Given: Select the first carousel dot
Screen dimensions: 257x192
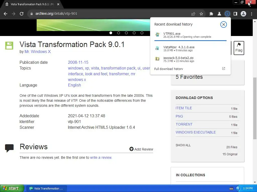Looking at the screenshot, I should click(x=111, y=33).
